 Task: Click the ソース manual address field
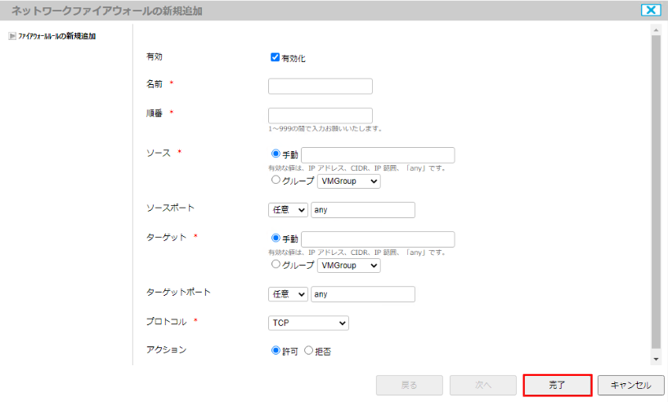378,155
